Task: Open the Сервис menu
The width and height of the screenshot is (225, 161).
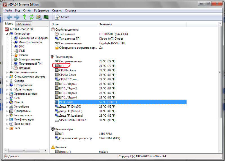Action: [57, 10]
